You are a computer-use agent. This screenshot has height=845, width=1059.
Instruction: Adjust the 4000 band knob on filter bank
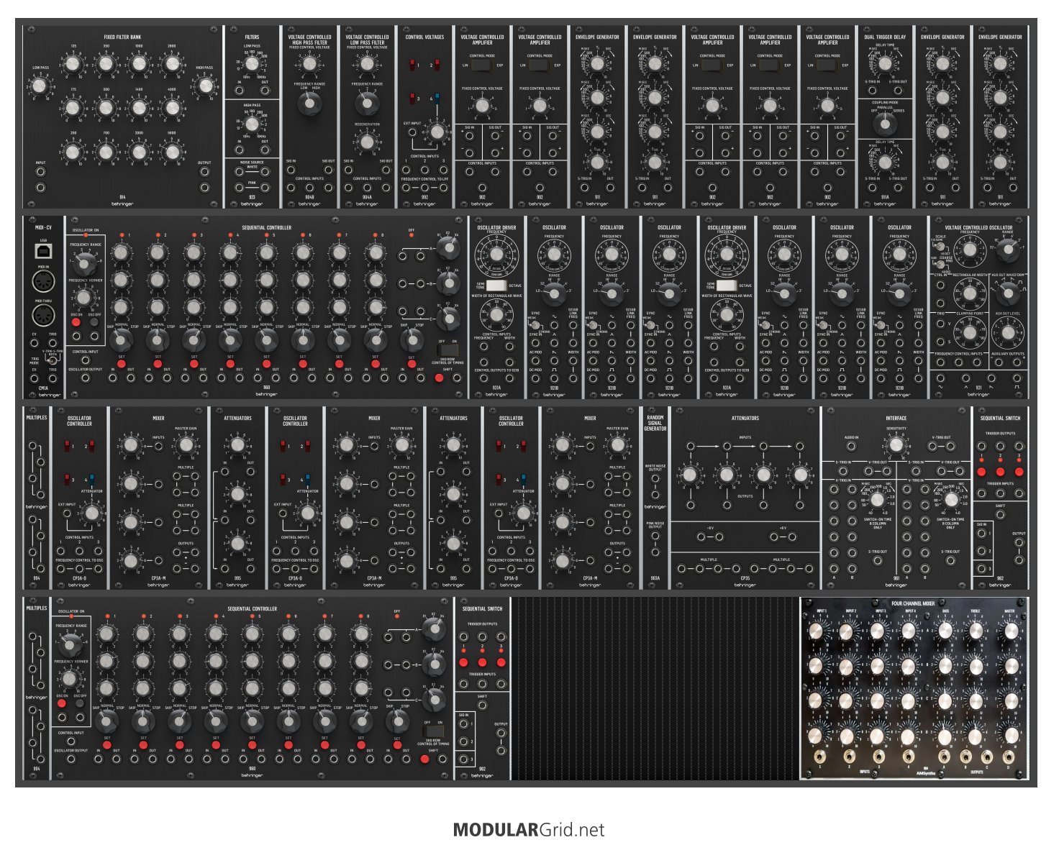click(172, 109)
